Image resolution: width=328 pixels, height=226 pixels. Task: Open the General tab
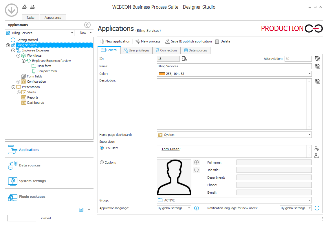click(109, 50)
